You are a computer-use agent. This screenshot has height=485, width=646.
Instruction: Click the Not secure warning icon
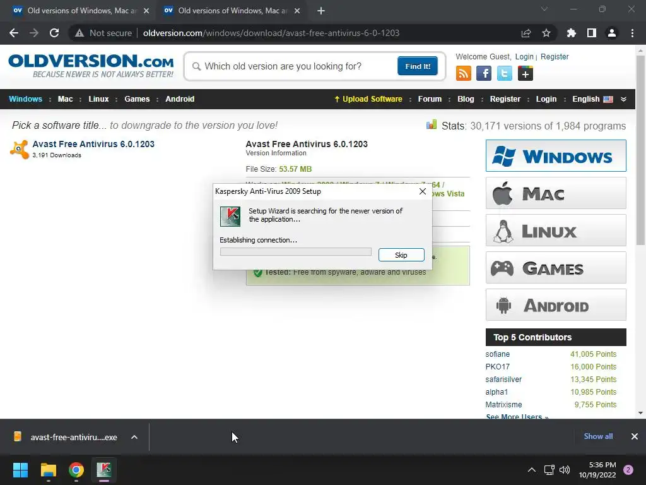[x=79, y=33]
